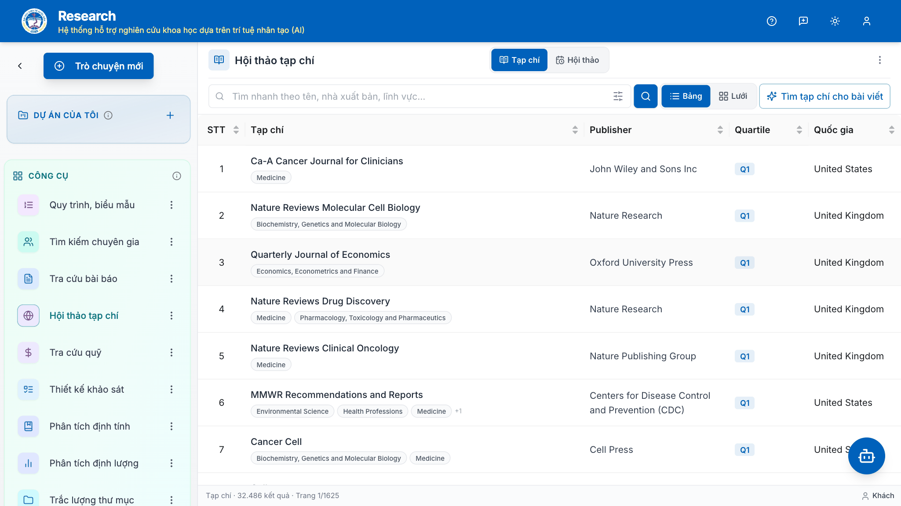Open the help question-mark icon
The image size is (901, 506).
click(x=772, y=21)
